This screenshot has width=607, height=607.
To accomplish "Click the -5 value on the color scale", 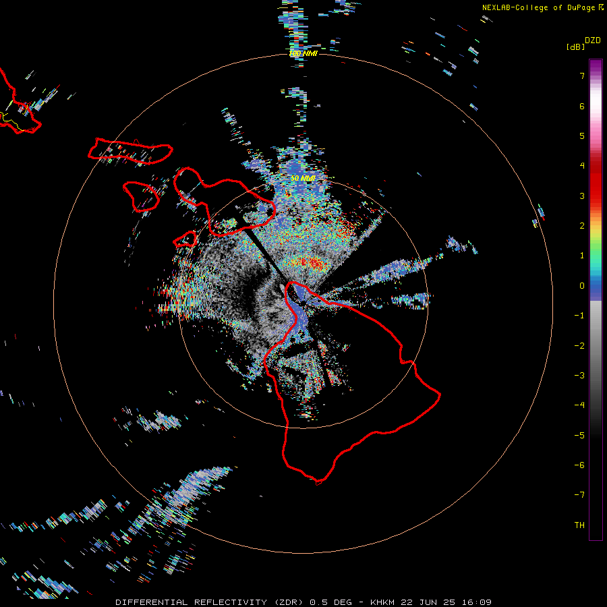I will pos(579,436).
